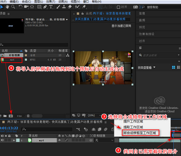181x156 pixels.
Task: Select the Roto Brush tool
Action: 77,7
